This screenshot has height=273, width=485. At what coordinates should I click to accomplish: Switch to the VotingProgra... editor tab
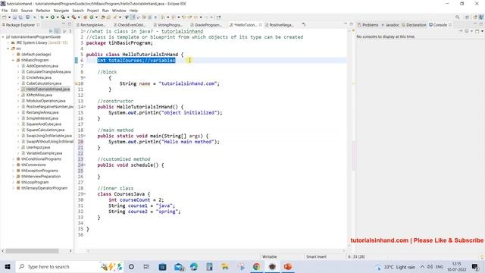(x=168, y=25)
